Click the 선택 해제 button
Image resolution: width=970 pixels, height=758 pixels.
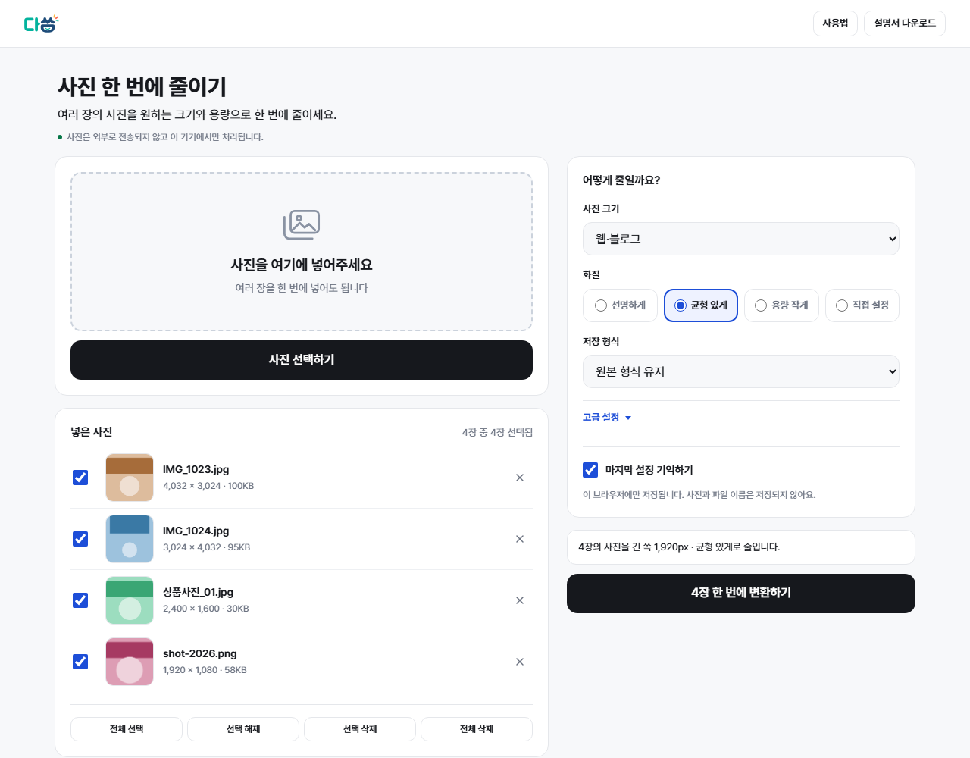(243, 729)
